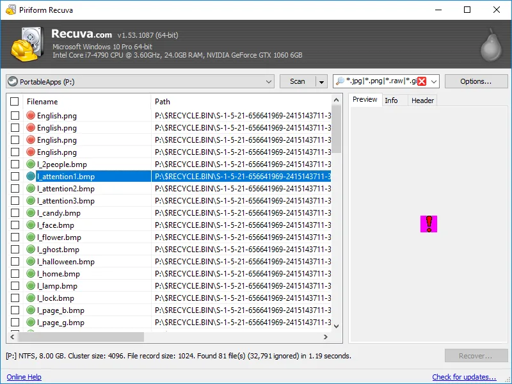Click the Recuva hard hat logo icon

[27, 44]
